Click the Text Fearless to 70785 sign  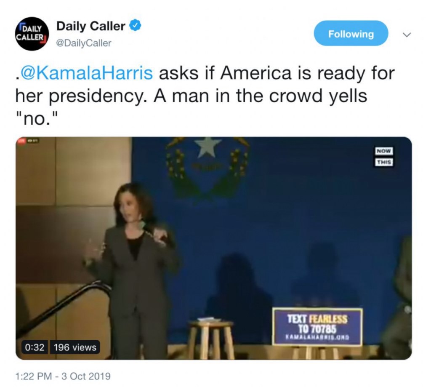(x=317, y=327)
